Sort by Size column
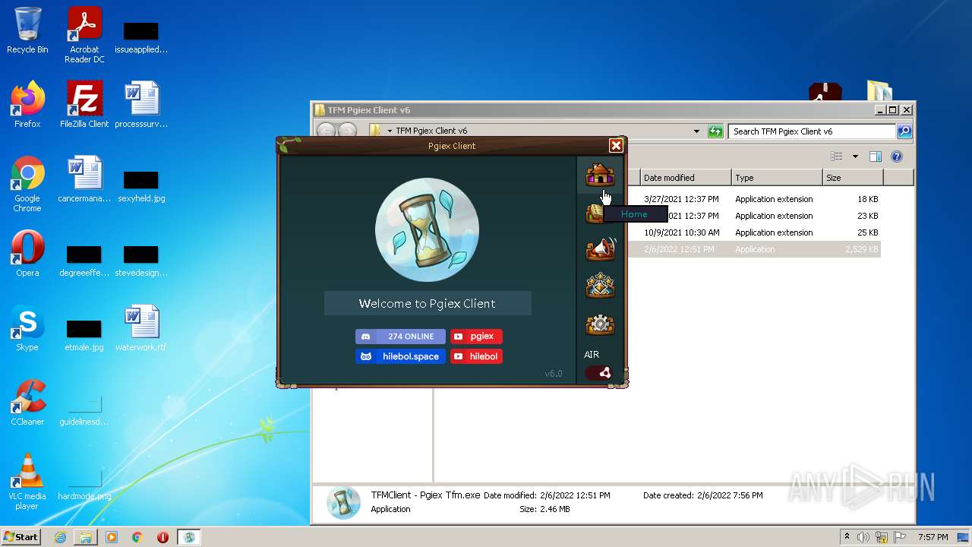The width and height of the screenshot is (972, 547). pyautogui.click(x=853, y=178)
